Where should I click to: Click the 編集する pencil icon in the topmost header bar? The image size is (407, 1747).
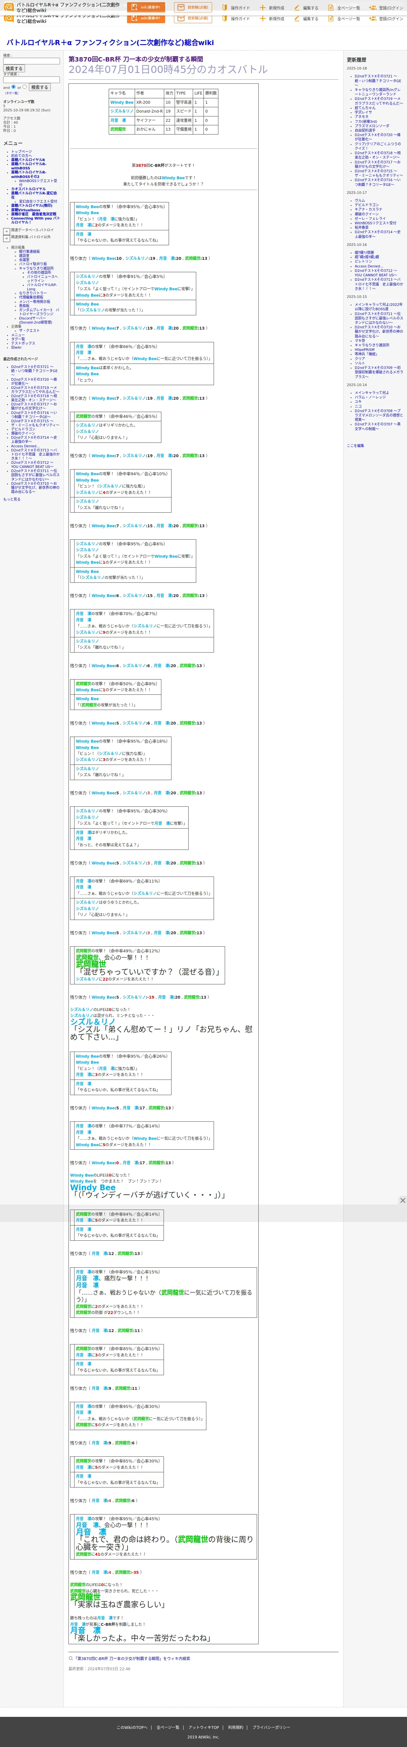click(297, 8)
